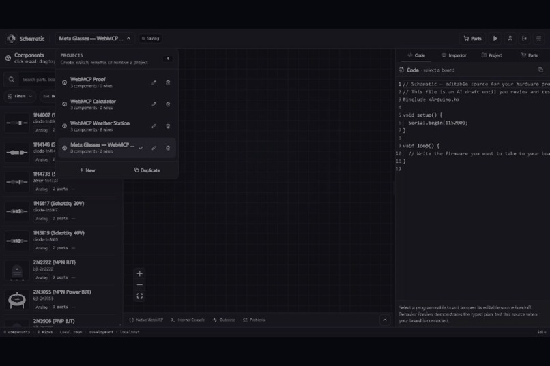Click the 0 wires status text
This screenshot has width=550, height=366.
tap(45, 332)
